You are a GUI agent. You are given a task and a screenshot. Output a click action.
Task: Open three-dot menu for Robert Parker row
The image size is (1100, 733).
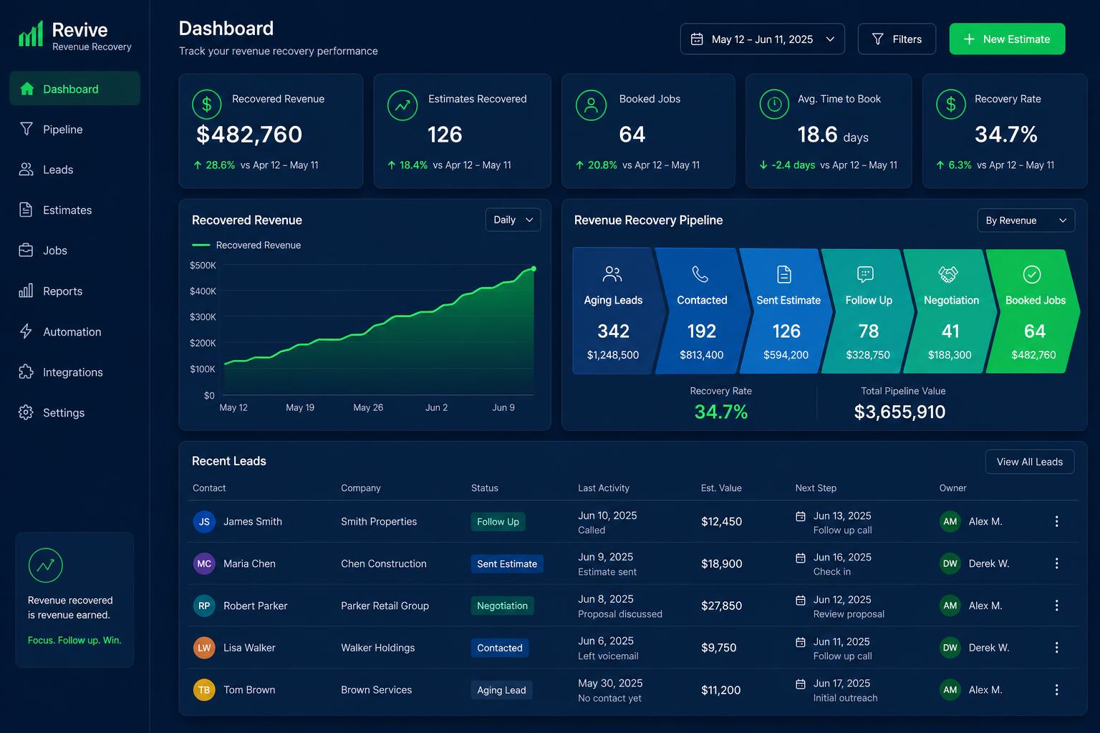(x=1056, y=606)
